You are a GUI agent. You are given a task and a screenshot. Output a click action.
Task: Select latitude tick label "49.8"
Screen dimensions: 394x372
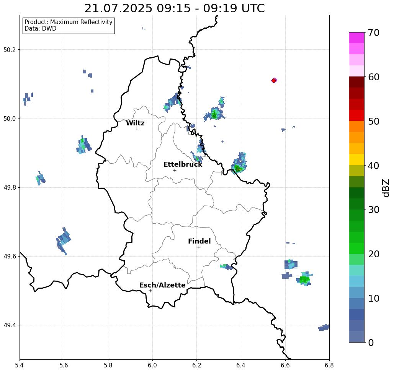coord(10,188)
